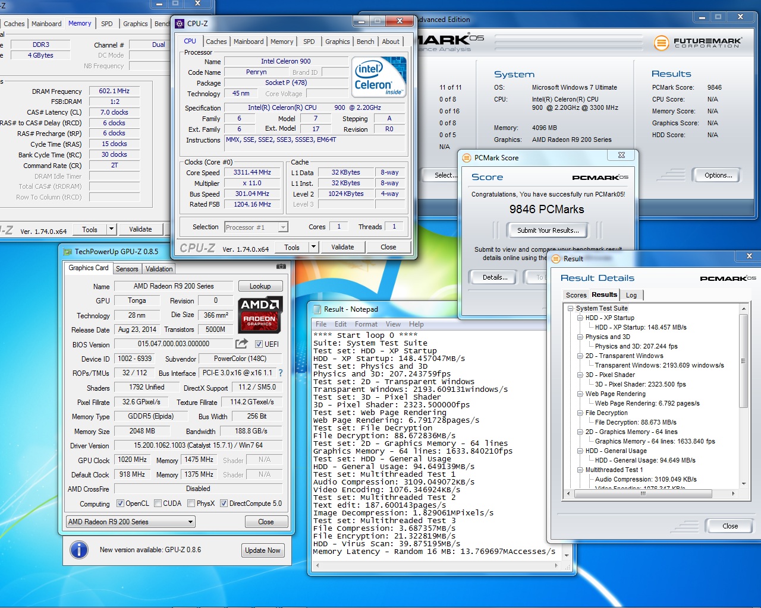The image size is (761, 608).
Task: Click the Bus Interface question mark icon
Action: coord(281,373)
